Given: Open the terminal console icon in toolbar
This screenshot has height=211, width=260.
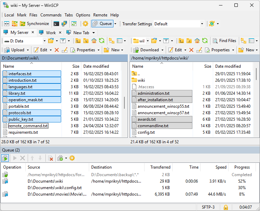Looking at the screenshot, I should [x=56, y=24].
